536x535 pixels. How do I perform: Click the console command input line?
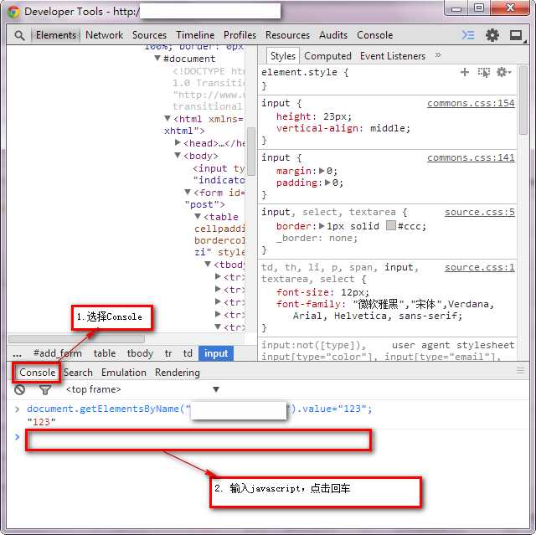coord(198,440)
